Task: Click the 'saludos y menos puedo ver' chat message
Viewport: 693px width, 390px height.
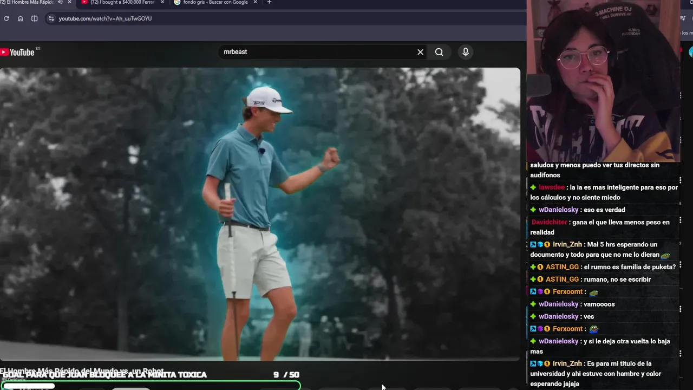Action: 595,170
